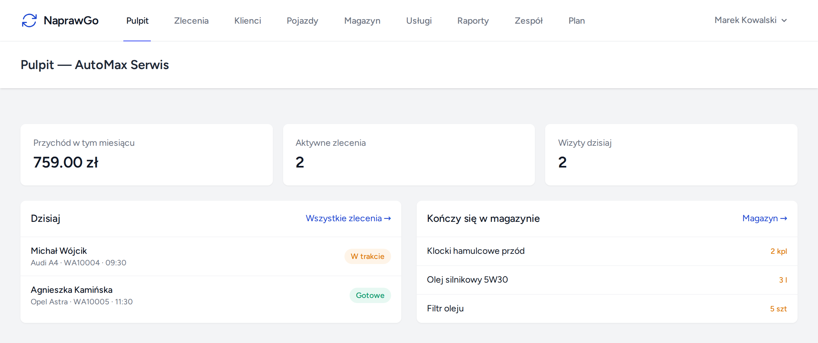Select Klocki hamulcowe przód stock item
The image size is (818, 343).
pos(607,251)
